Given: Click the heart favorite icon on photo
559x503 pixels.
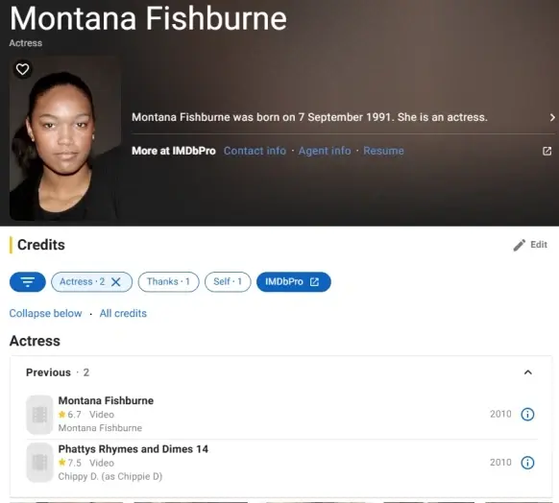Looking at the screenshot, I should coord(22,69).
